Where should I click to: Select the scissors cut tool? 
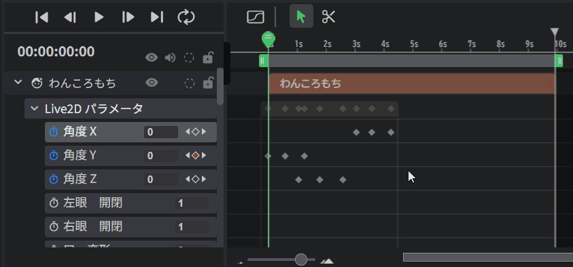pyautogui.click(x=328, y=17)
